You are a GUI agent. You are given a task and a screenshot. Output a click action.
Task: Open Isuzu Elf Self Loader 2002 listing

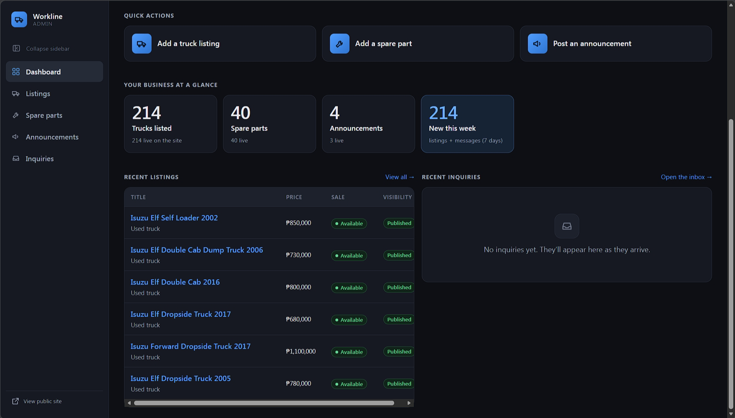174,218
